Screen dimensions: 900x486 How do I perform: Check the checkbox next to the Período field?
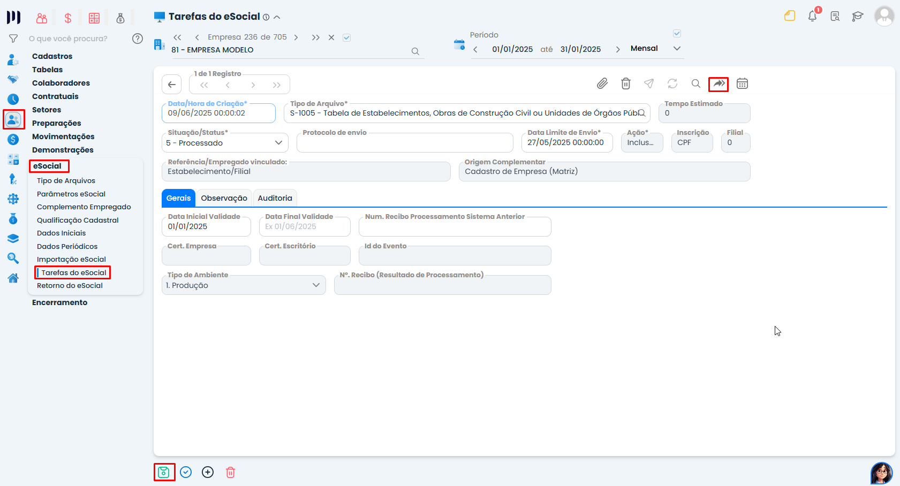tap(677, 33)
